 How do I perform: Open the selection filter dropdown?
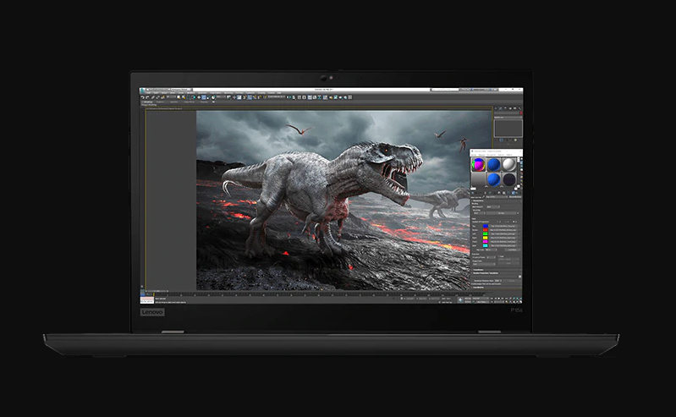172,97
